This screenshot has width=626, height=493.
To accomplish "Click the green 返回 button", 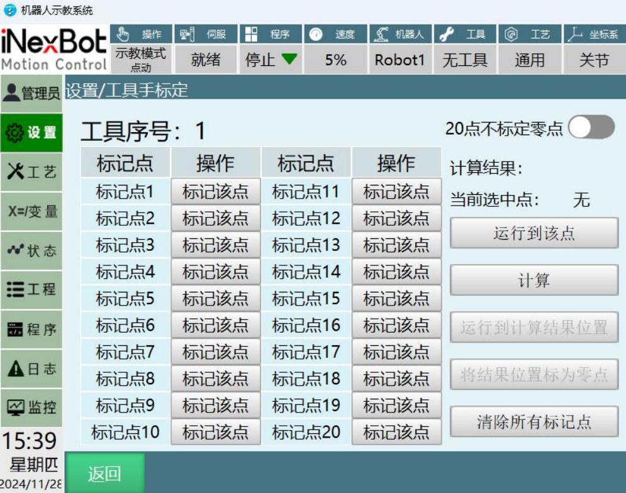I will pyautogui.click(x=104, y=474).
